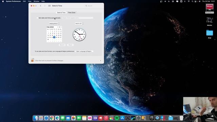The height and width of the screenshot is (122, 217).
Task: Click the 14:51:27 time field
Action: click(x=78, y=23)
